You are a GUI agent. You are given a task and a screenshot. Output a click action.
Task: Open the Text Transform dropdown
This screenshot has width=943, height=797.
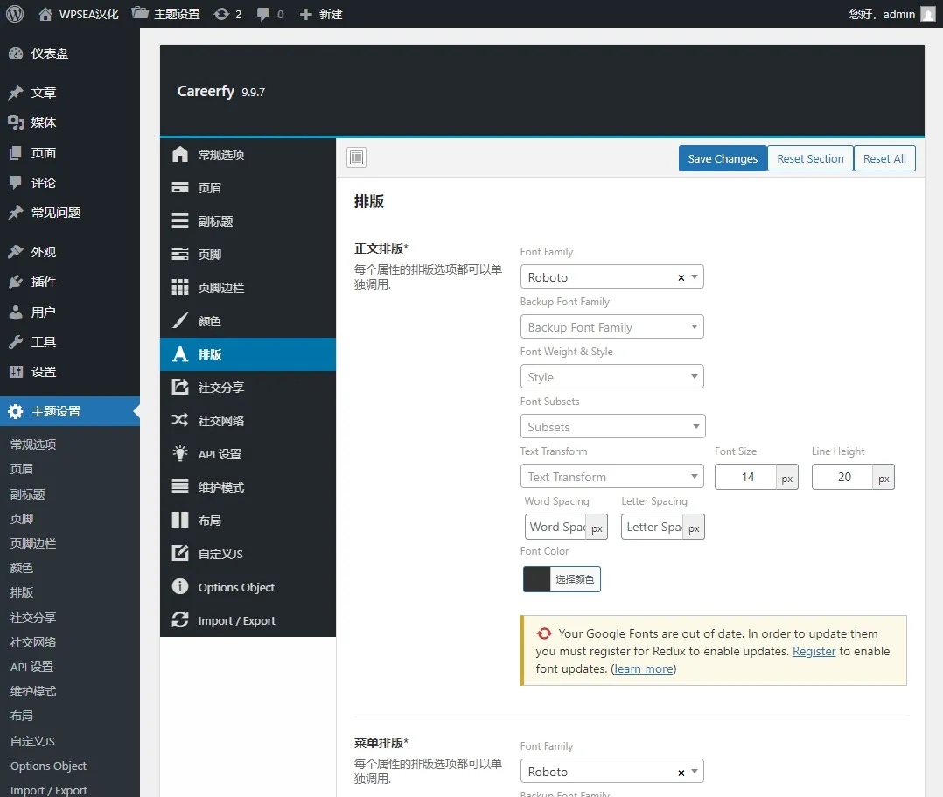[611, 477]
